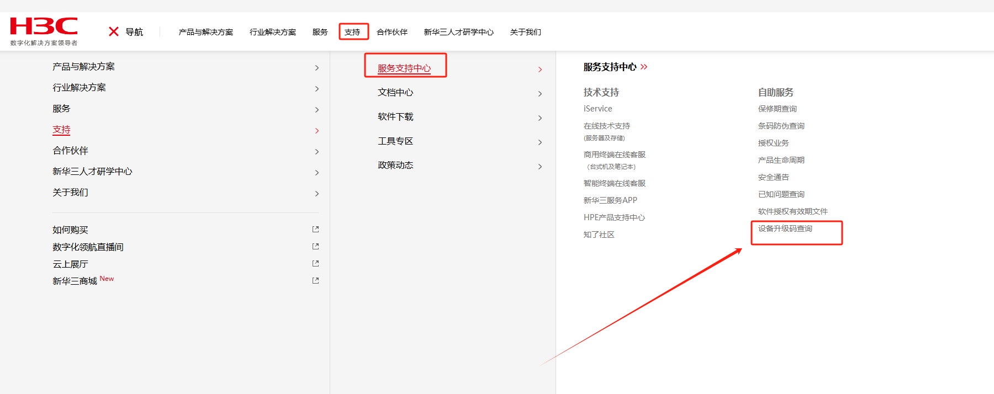
Task: Open 服务支持中心 heading link in right panel
Action: coord(610,67)
